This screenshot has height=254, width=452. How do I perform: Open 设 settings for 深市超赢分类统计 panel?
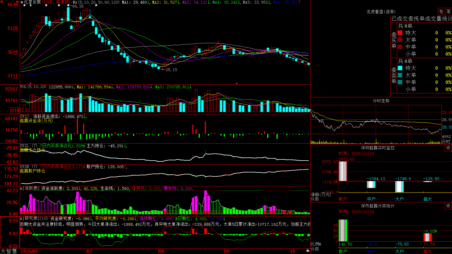click(x=448, y=206)
